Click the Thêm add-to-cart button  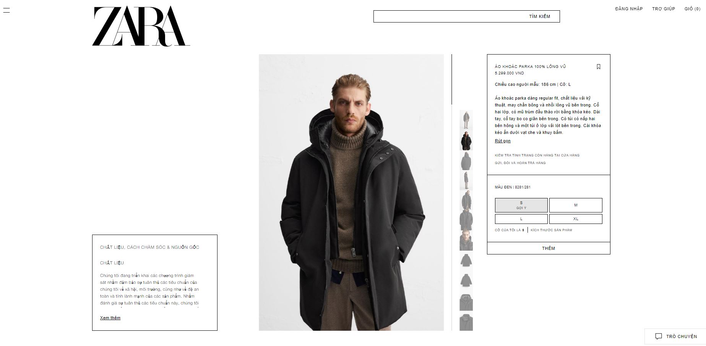pyautogui.click(x=549, y=248)
